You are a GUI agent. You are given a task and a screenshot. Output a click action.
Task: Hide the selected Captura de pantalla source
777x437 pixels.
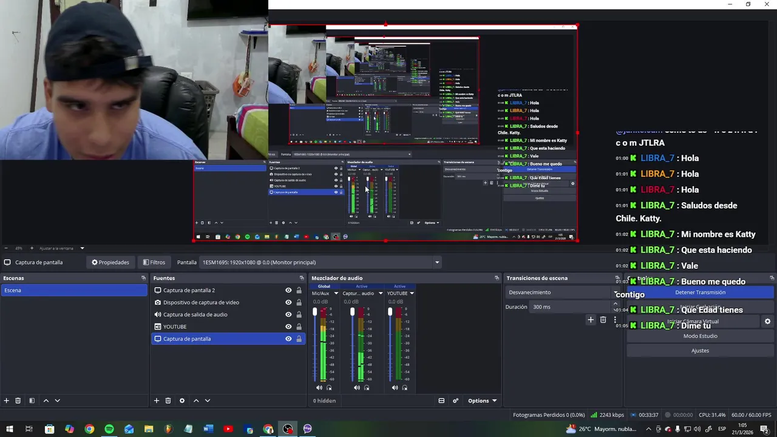point(288,339)
